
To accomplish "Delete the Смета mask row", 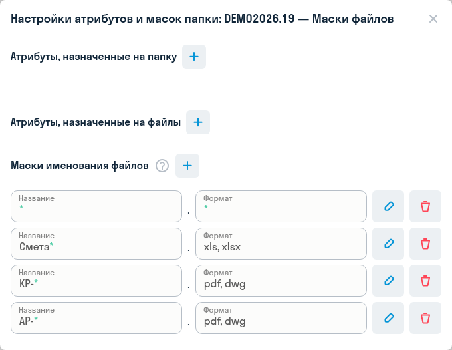I will (425, 244).
